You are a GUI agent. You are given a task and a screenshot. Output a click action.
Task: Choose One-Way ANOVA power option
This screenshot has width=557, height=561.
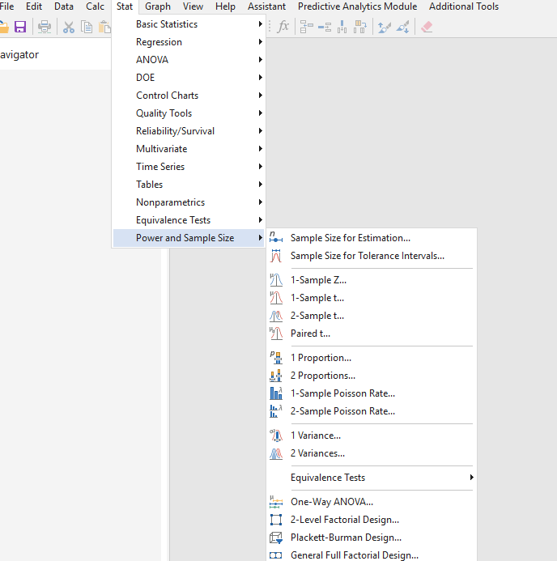click(x=372, y=502)
